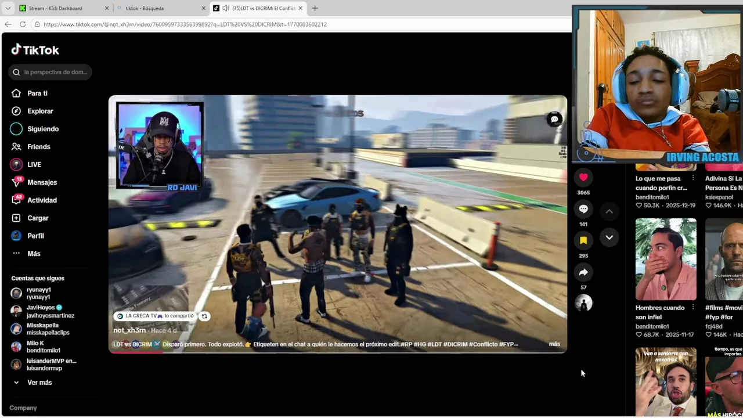Close the Kick Dashboard tab
Screen dimensions: 743x418
click(107, 8)
